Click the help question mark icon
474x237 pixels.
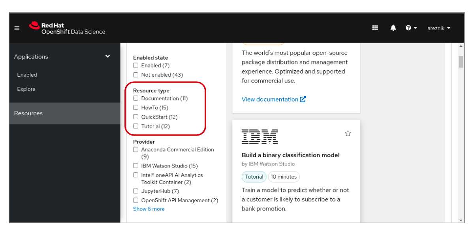point(408,28)
